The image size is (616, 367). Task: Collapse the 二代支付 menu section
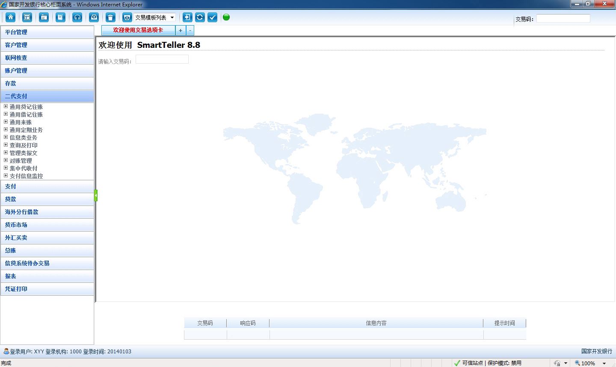[x=47, y=96]
